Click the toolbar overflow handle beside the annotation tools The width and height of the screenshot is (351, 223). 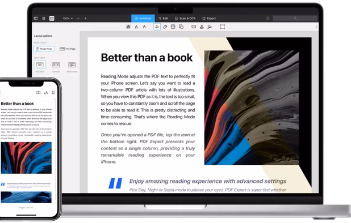[x=316, y=27]
